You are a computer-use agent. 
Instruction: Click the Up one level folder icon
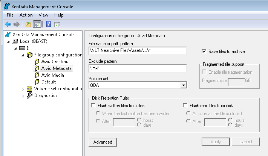28,24
